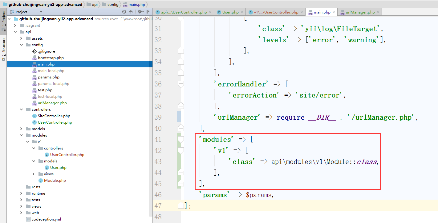Screen dimensions: 438x223
Task: Select Module.php in the project tree
Action: (x=55, y=181)
